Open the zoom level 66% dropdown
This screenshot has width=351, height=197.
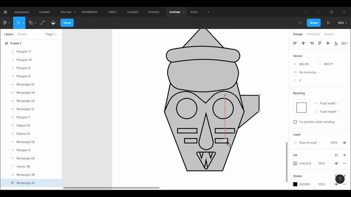coord(342,23)
